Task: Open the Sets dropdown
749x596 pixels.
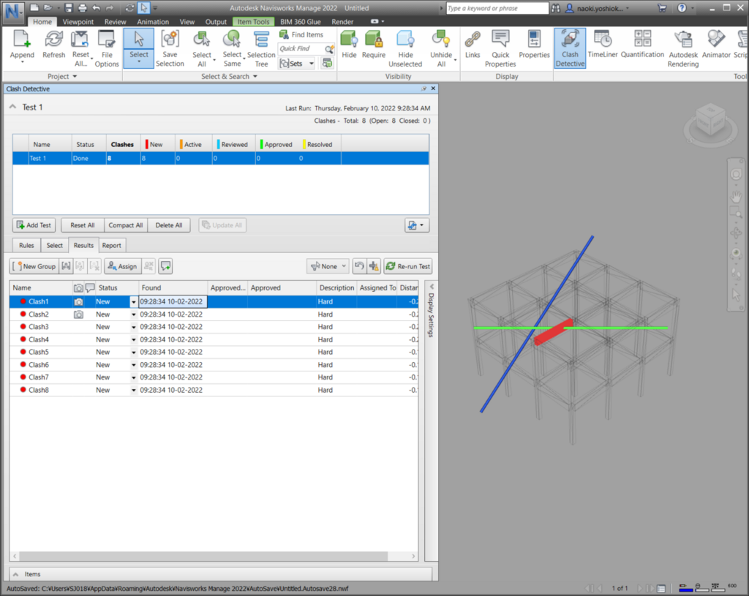Action: click(x=297, y=63)
